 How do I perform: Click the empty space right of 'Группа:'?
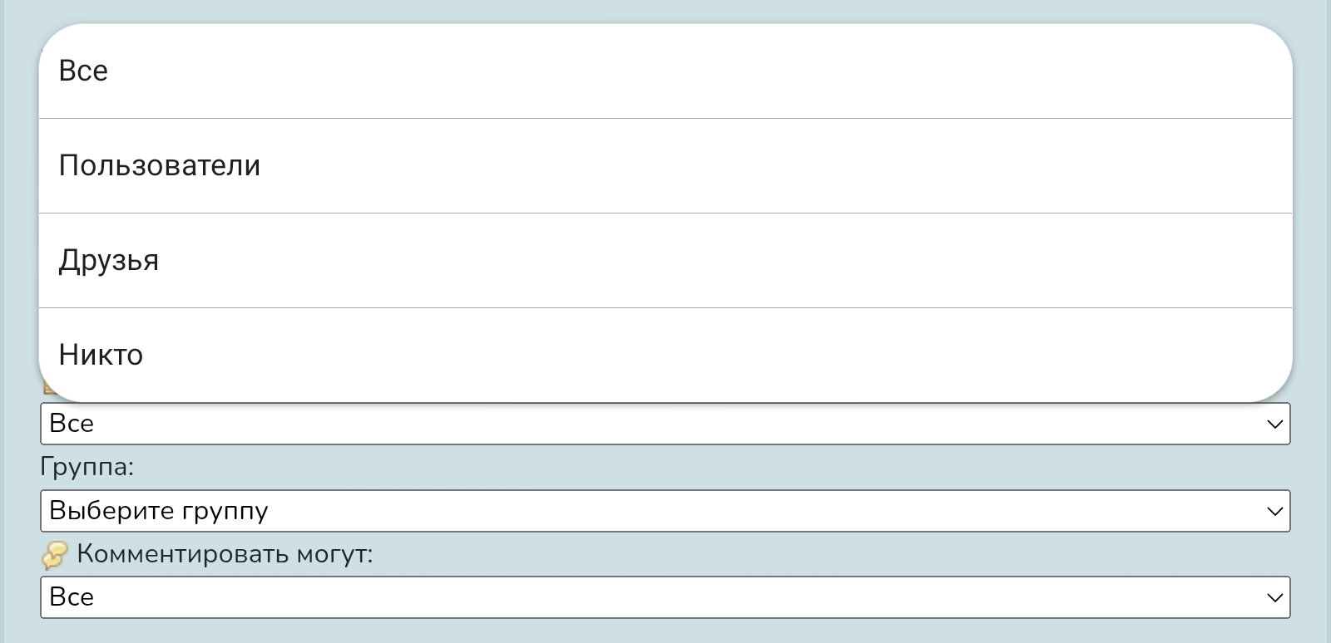click(x=665, y=467)
